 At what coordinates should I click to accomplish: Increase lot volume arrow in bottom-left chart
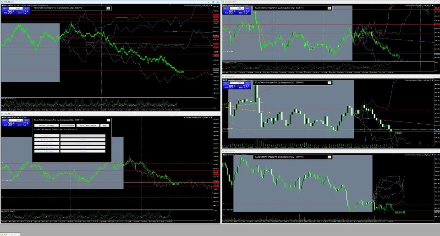tap(22, 120)
